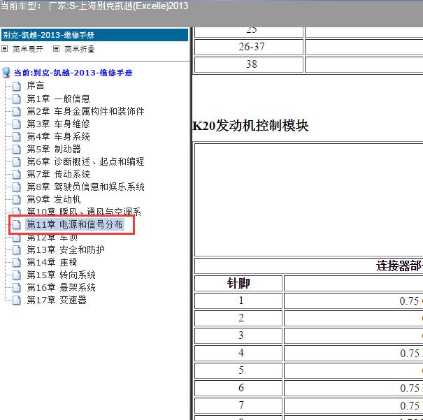Image resolution: width=423 pixels, height=420 pixels.
Task: Open chapter 第16章 悬架系统
Action: click(61, 288)
